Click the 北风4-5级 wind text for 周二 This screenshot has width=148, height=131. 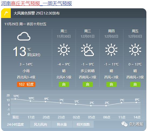click(x=64, y=77)
